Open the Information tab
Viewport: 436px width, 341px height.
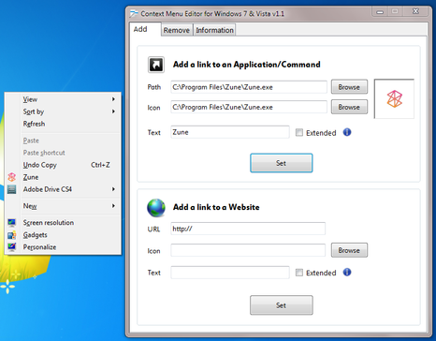pos(214,30)
